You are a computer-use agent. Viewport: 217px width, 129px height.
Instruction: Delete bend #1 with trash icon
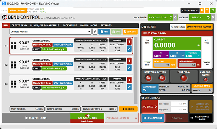129,42
